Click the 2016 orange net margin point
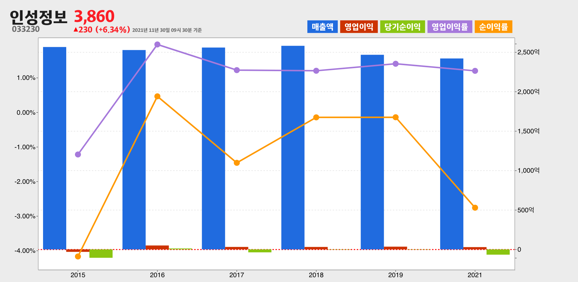Screen dimensions: 578x282 [x=157, y=96]
